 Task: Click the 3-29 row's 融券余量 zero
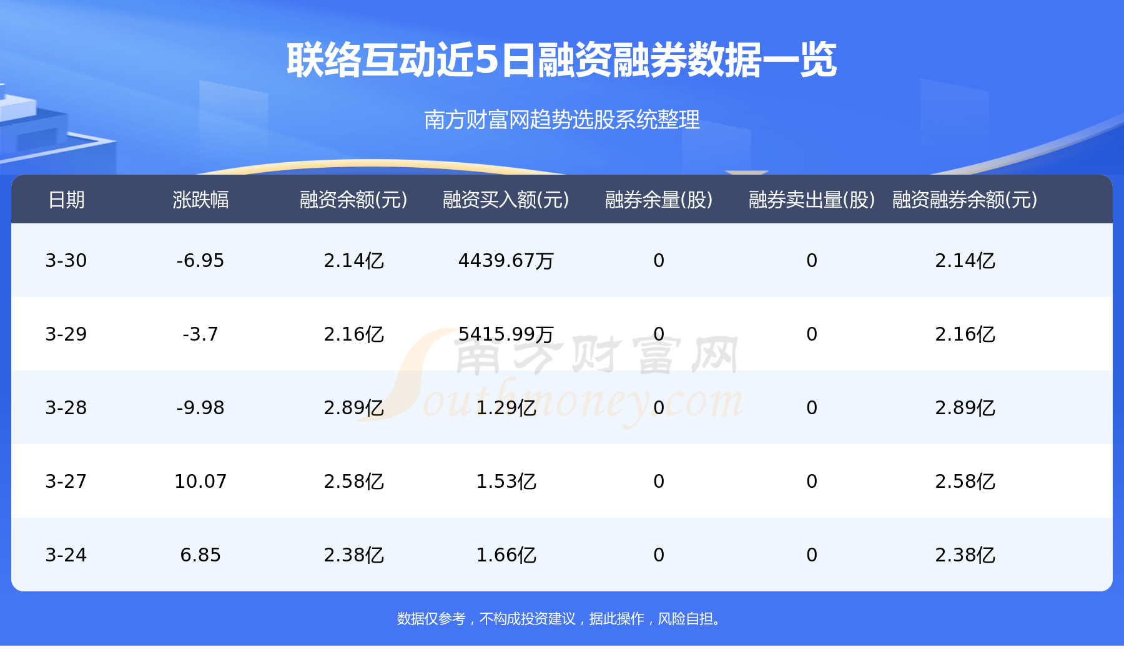pos(659,334)
